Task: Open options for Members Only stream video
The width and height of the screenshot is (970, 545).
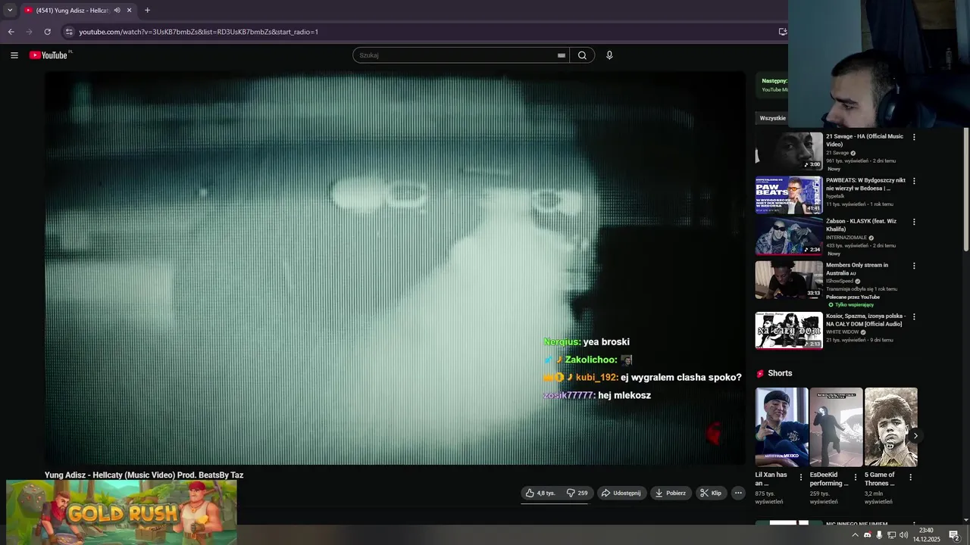Action: (914, 266)
